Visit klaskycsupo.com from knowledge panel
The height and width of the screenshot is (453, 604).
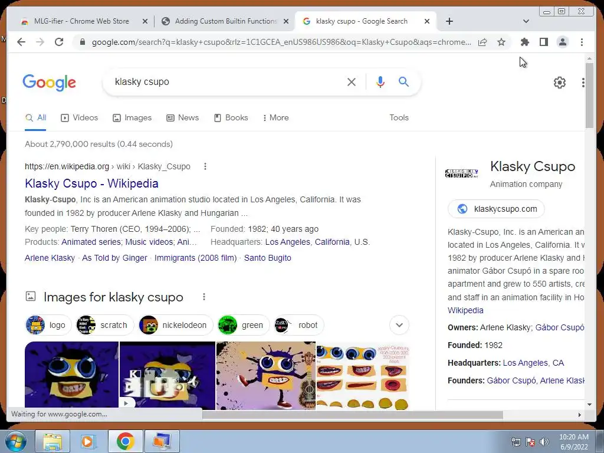(x=496, y=209)
